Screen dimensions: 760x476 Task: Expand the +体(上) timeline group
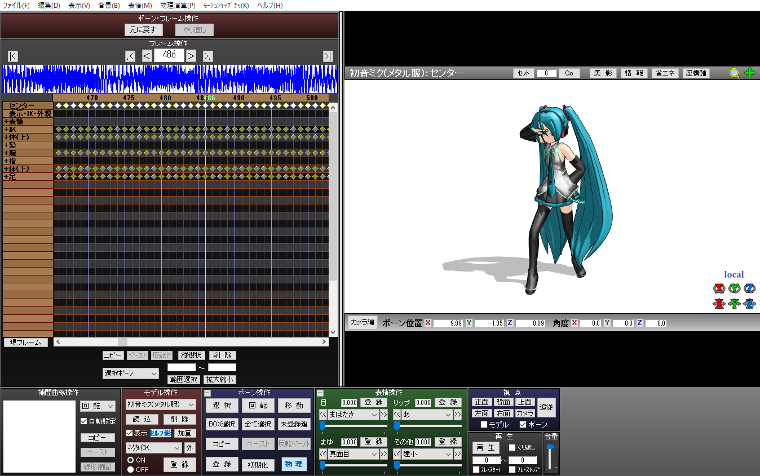[x=28, y=137]
